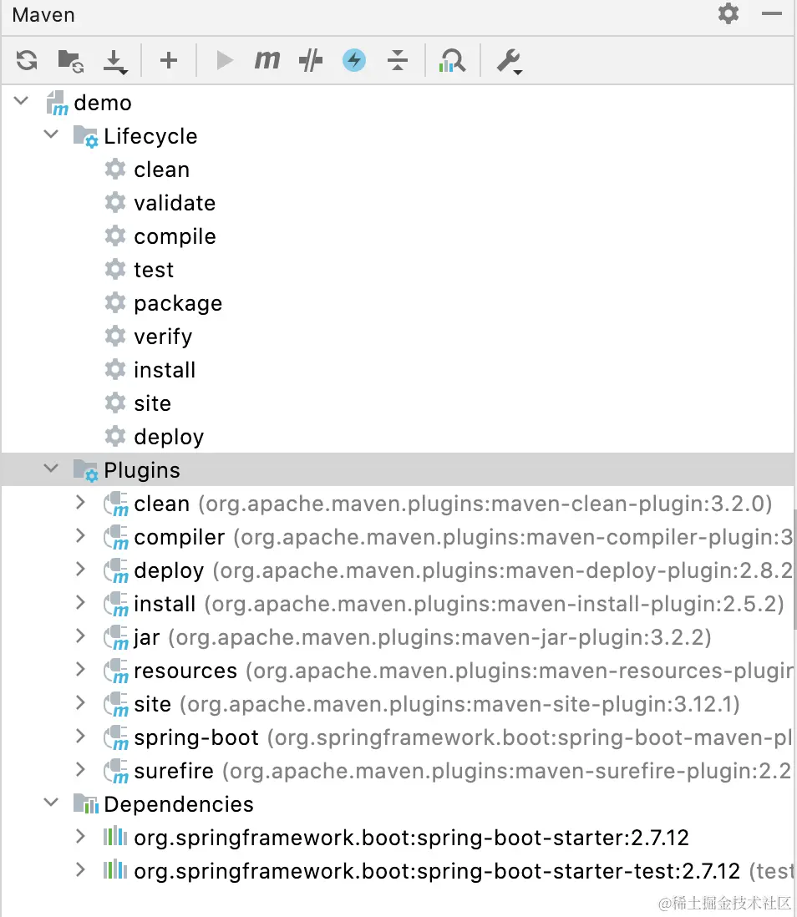
Task: Expand spring-boot-starter-test:2.7.12 dependency
Action: 81,869
